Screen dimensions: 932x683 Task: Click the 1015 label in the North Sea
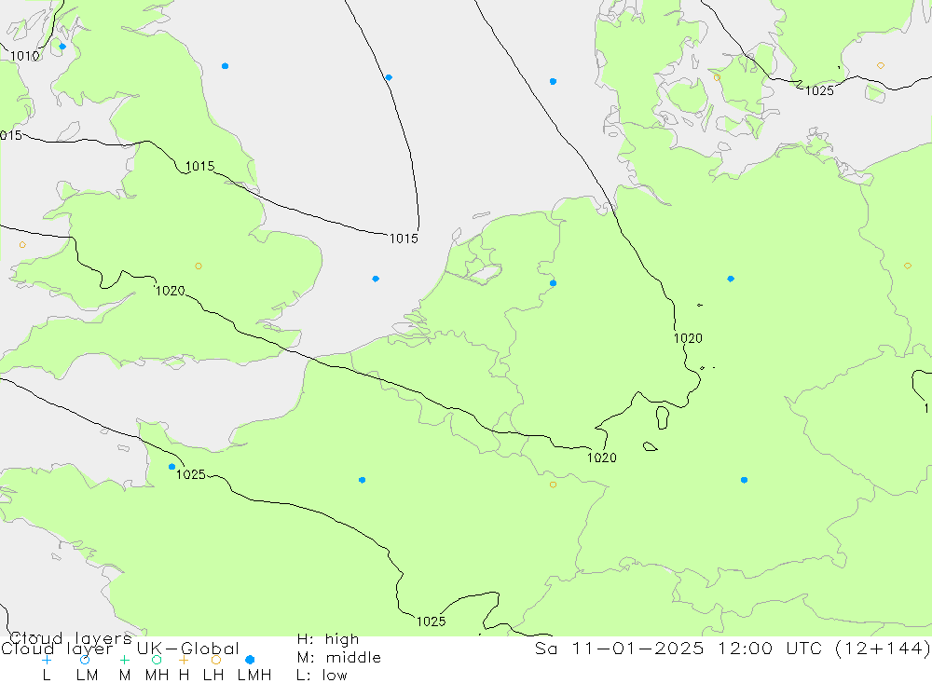tap(404, 239)
